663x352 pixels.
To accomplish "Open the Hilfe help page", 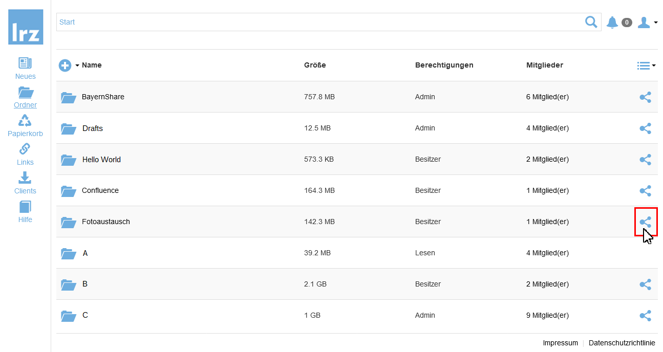I will [25, 212].
